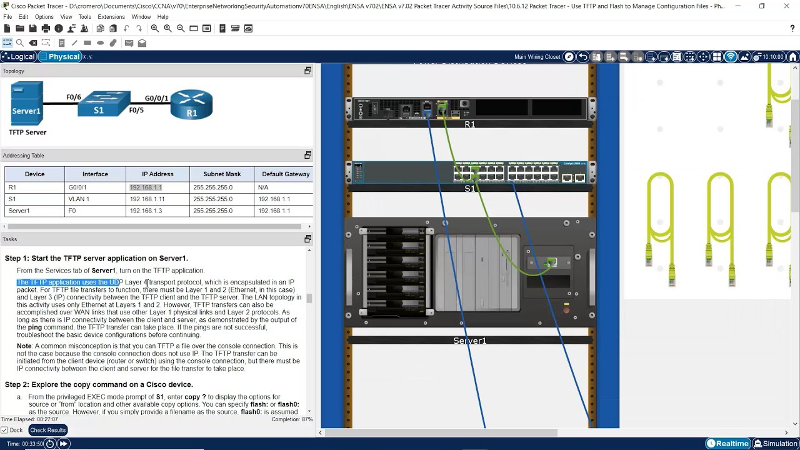
Task: Set background image with landscape icon
Action: coord(745,57)
